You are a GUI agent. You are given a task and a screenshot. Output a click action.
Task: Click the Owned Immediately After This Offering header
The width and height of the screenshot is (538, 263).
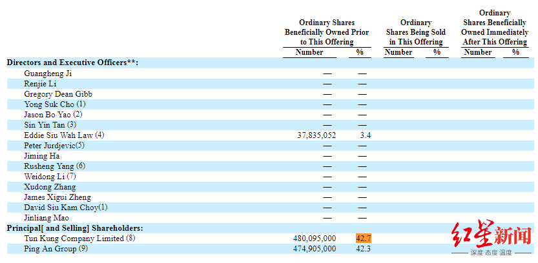pyautogui.click(x=495, y=27)
